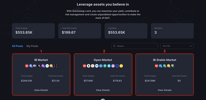Click the green Tether icon in Open Market

click(x=105, y=66)
